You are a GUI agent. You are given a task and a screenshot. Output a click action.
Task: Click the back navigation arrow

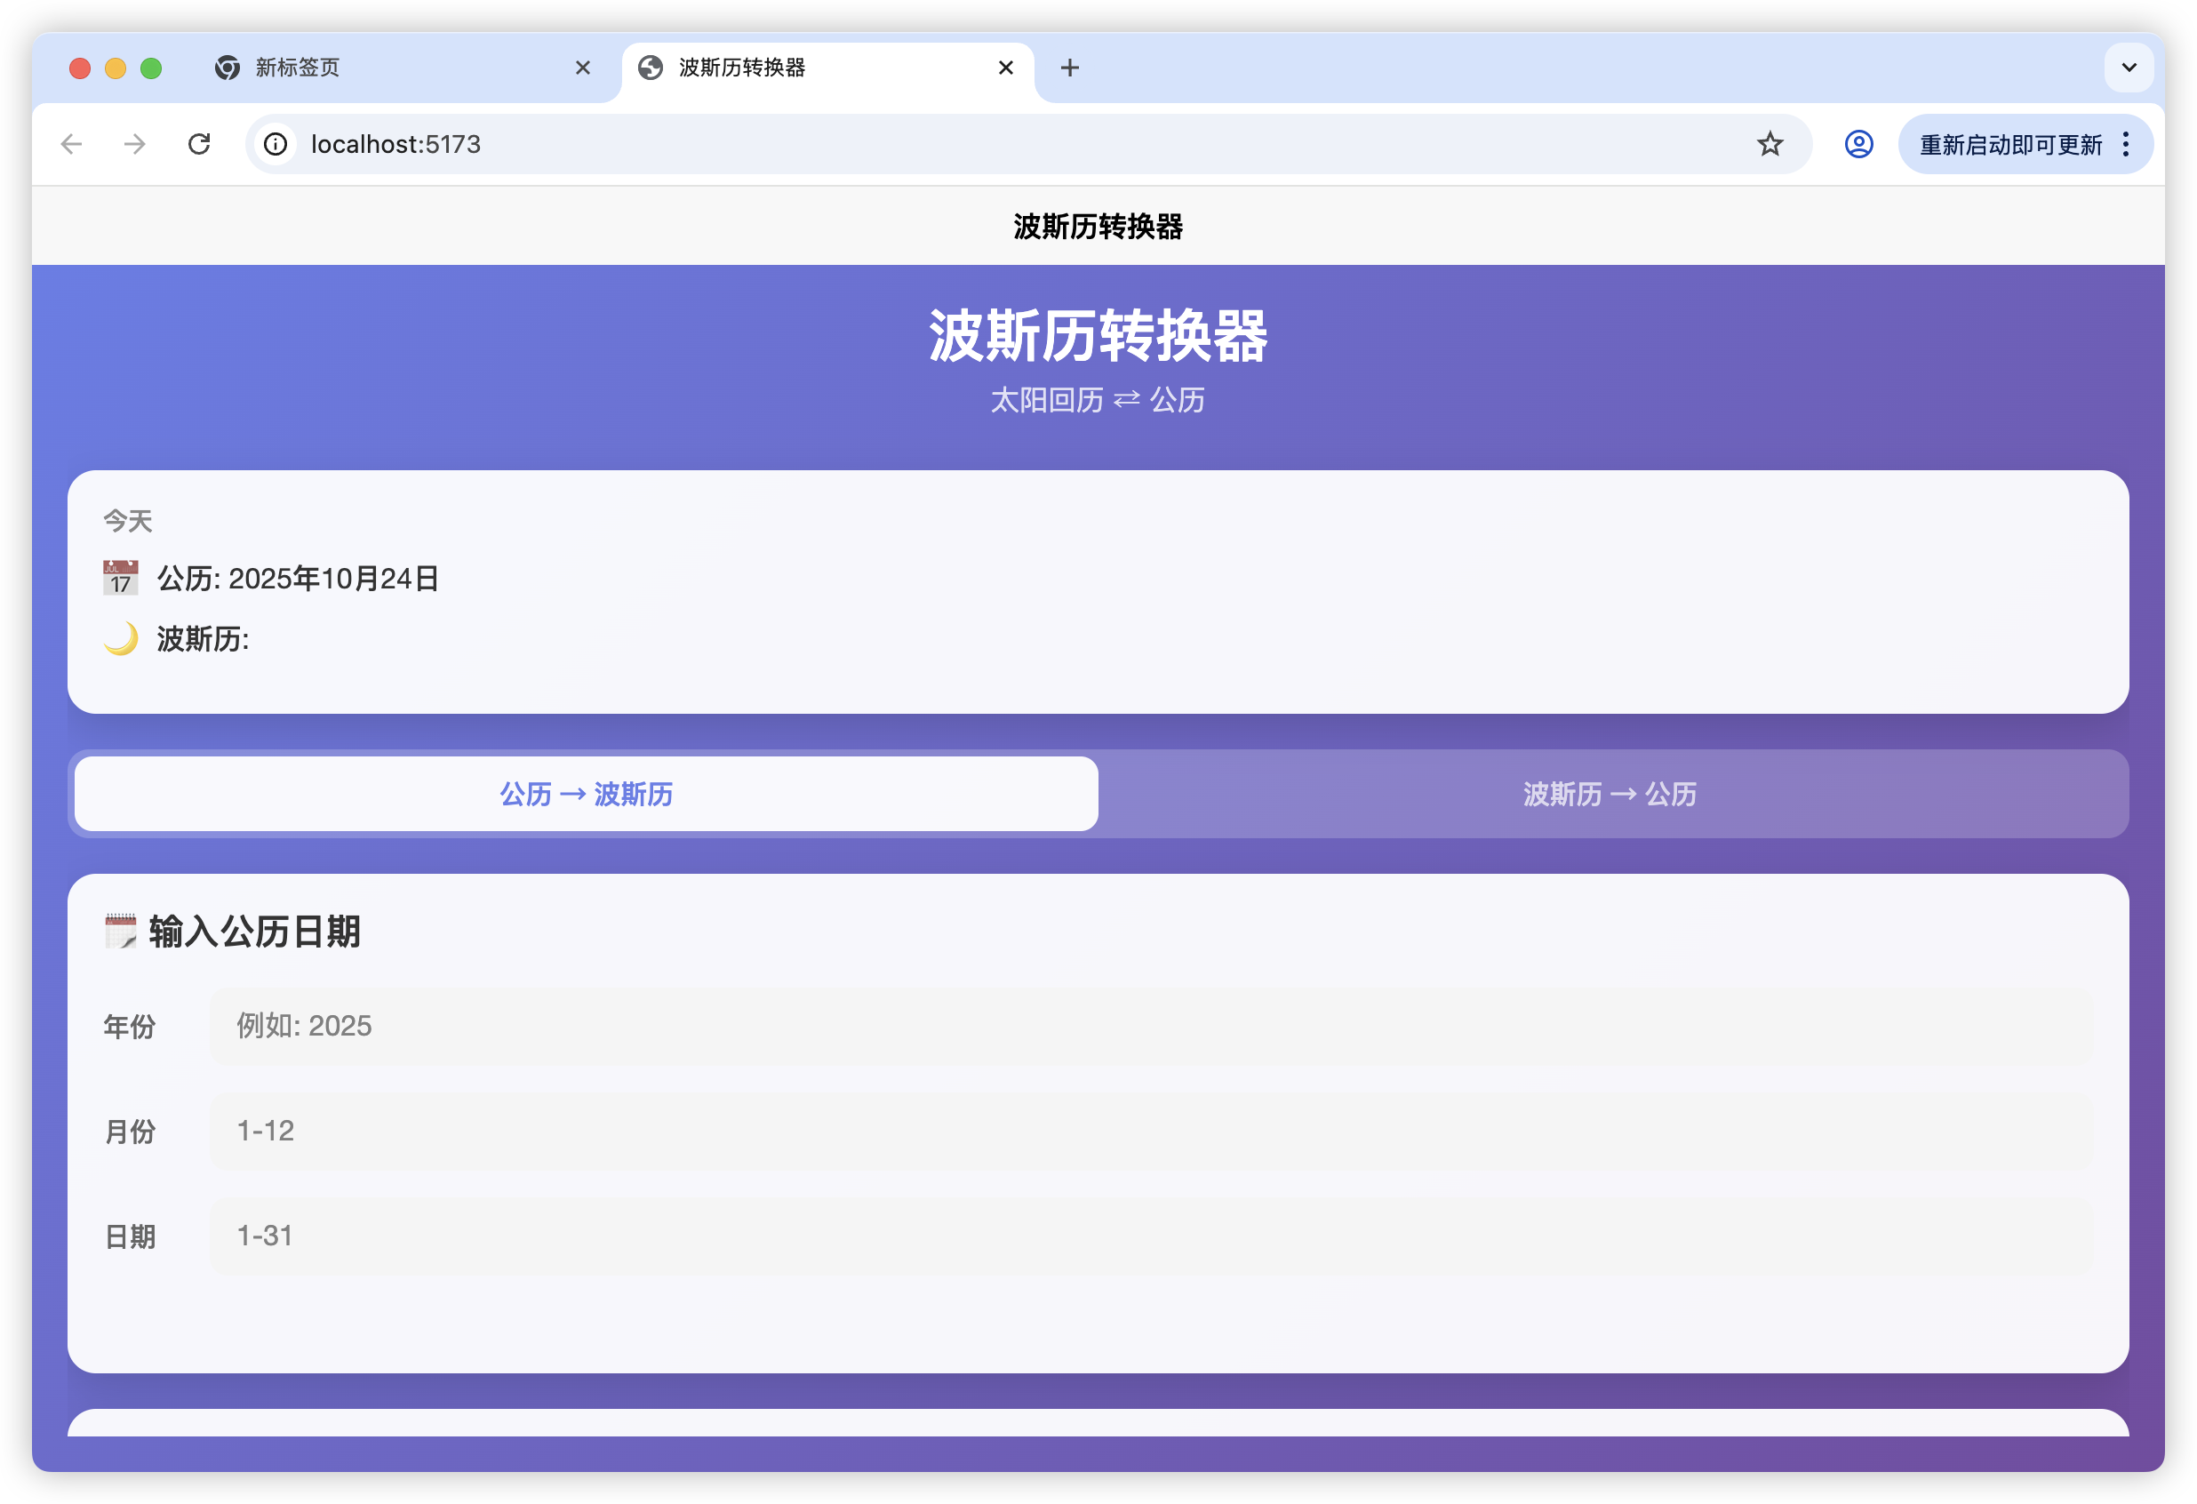[72, 144]
